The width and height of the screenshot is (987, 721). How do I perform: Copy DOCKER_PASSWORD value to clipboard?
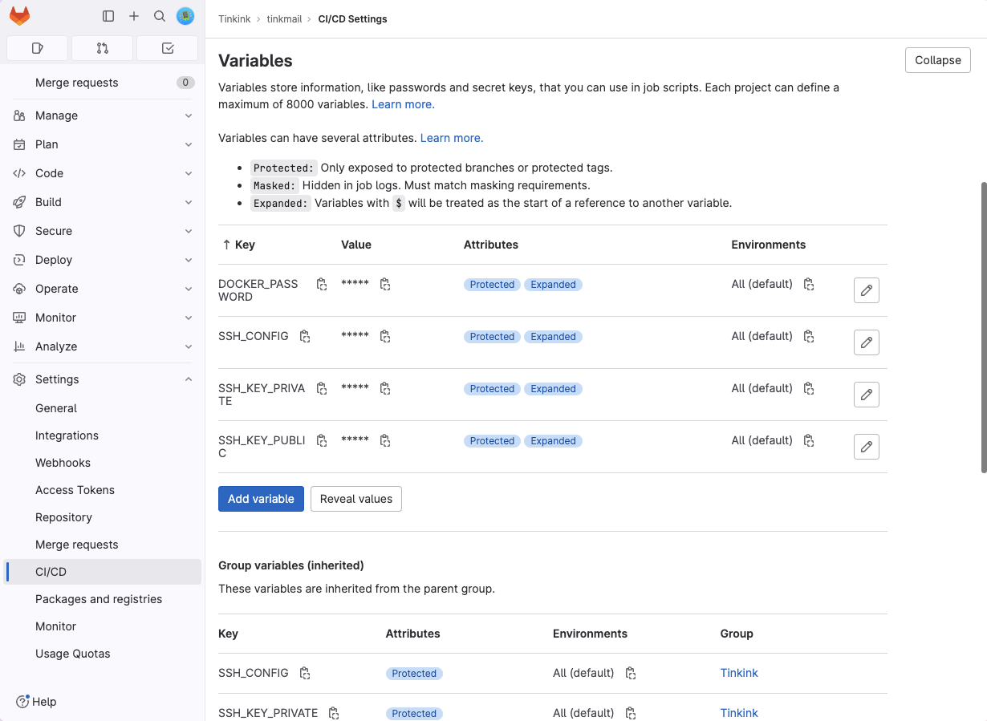(x=385, y=284)
